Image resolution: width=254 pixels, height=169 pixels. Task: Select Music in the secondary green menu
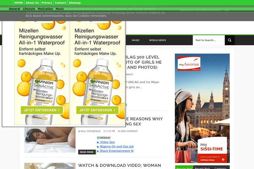pyautogui.click(x=60, y=9)
